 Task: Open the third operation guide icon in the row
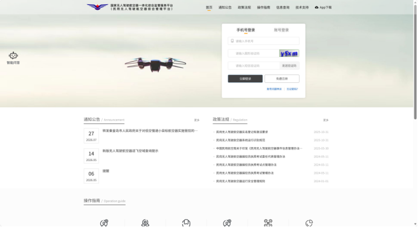[186, 223]
